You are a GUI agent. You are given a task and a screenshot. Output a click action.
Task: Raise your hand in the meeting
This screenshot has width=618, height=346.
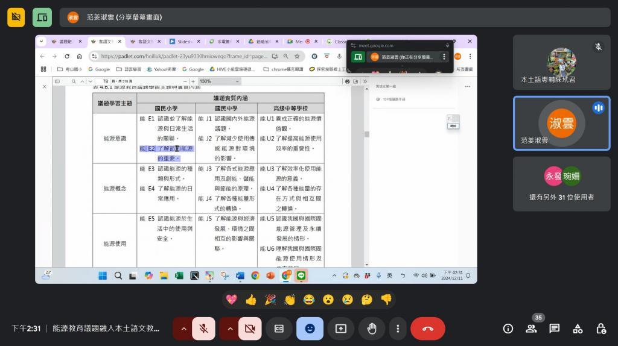click(x=372, y=329)
